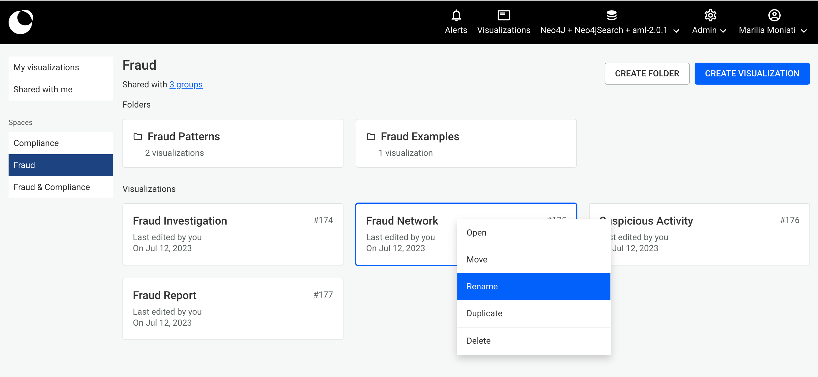This screenshot has width=818, height=377.
Task: Click the Admin gear icon
Action: (x=710, y=15)
